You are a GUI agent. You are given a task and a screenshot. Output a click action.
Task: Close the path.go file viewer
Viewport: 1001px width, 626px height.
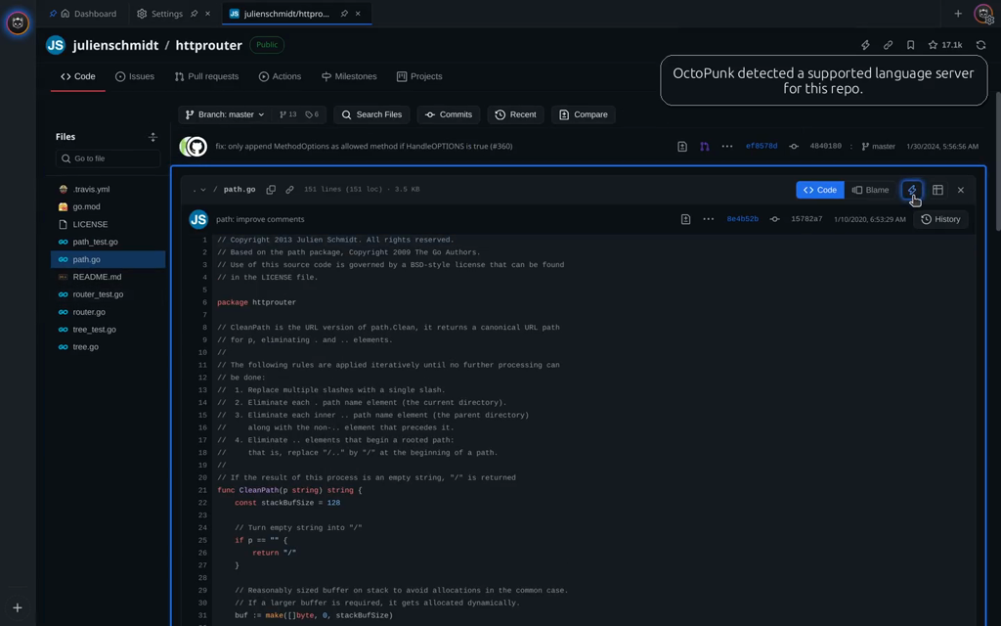tap(960, 190)
